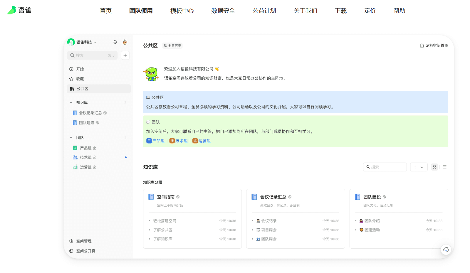This screenshot has width=470, height=273.
Task: Open 项目周会 document
Action: (266, 230)
